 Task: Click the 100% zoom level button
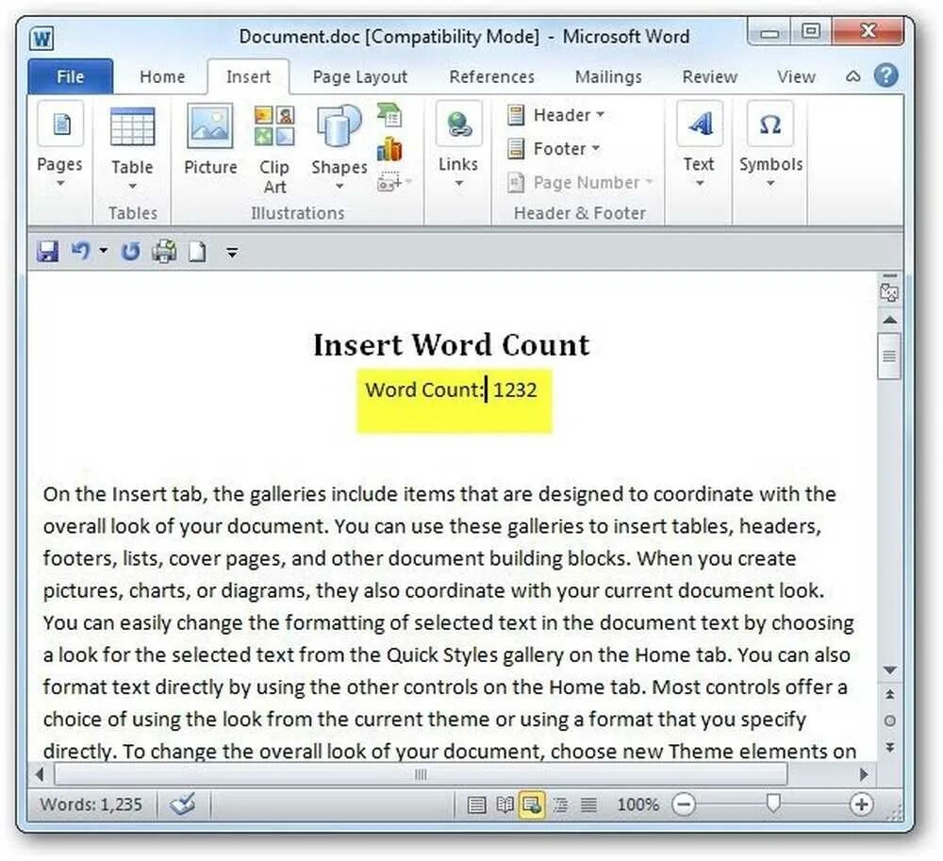(638, 804)
